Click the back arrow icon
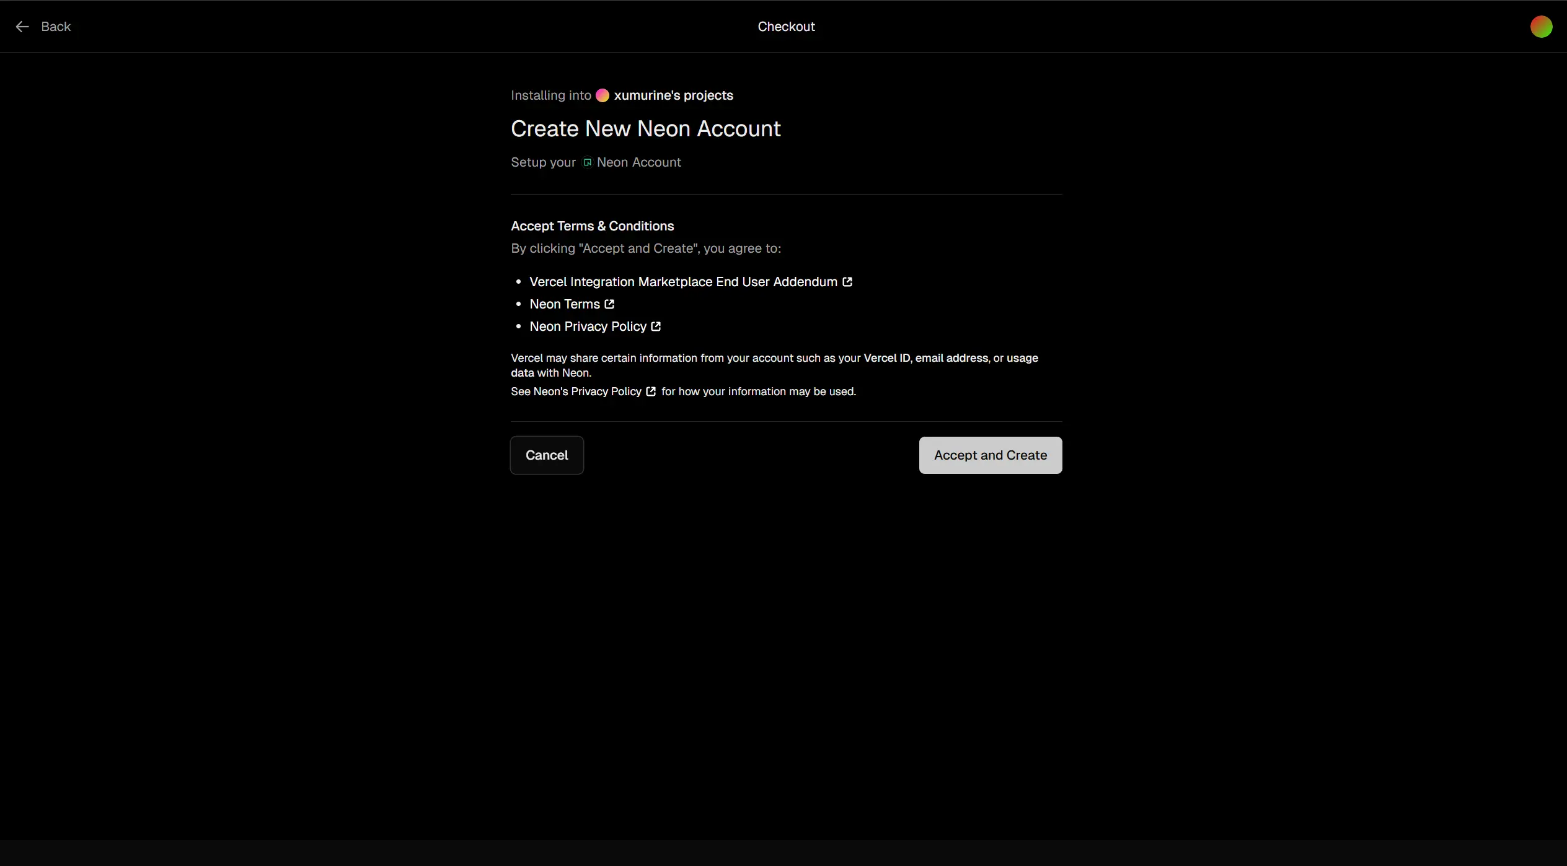Image resolution: width=1567 pixels, height=866 pixels. point(22,27)
